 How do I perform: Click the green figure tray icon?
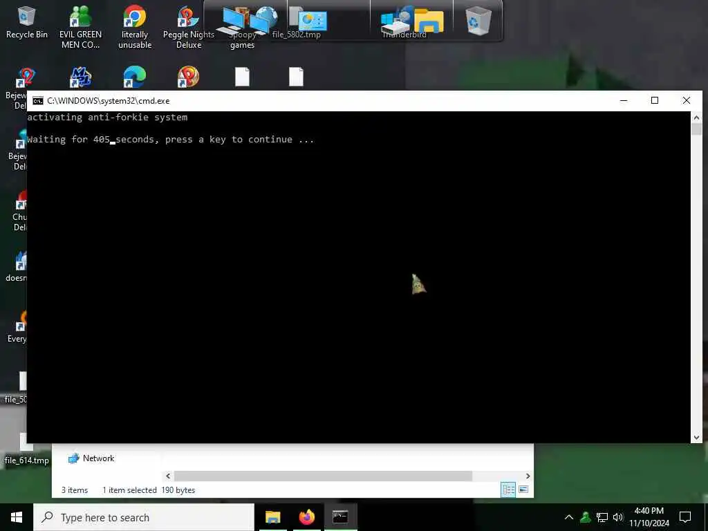585,517
